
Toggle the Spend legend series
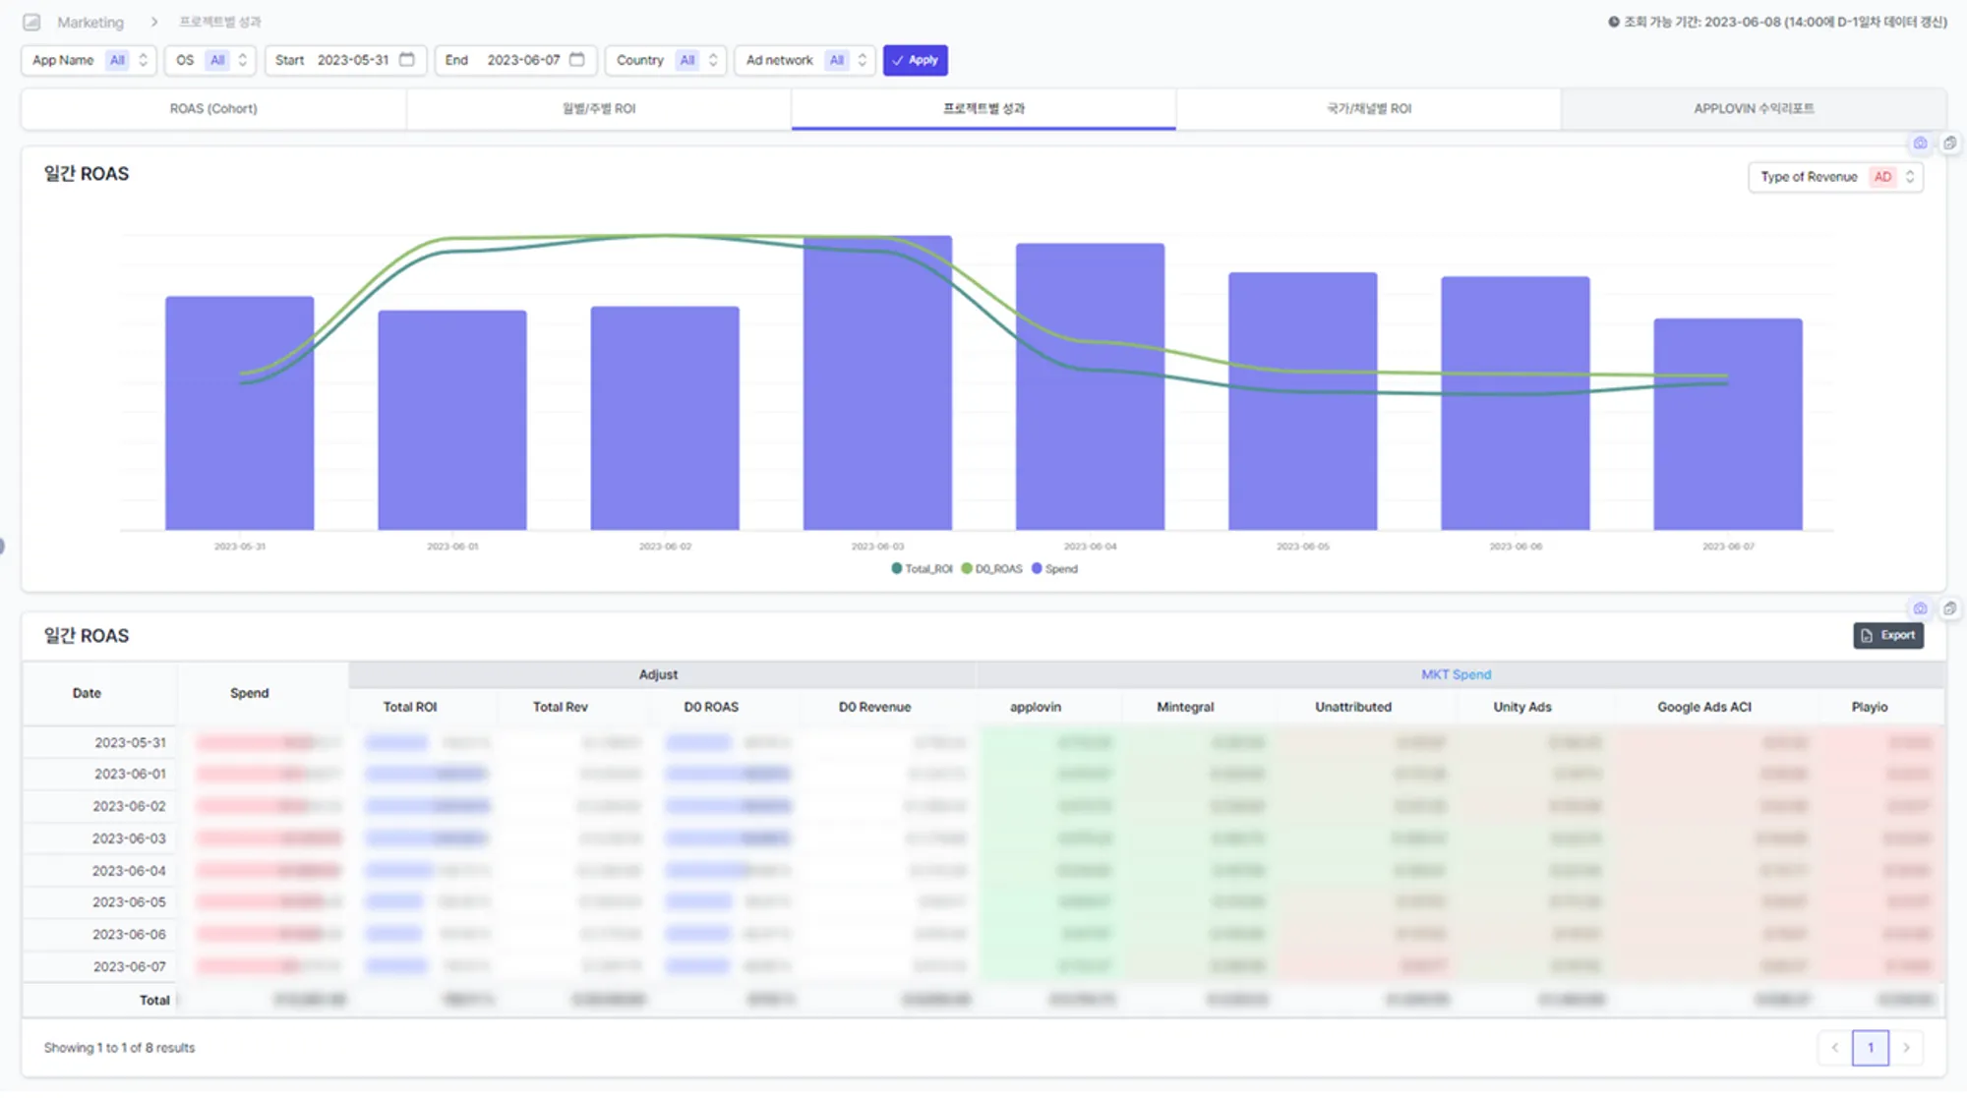point(1054,569)
